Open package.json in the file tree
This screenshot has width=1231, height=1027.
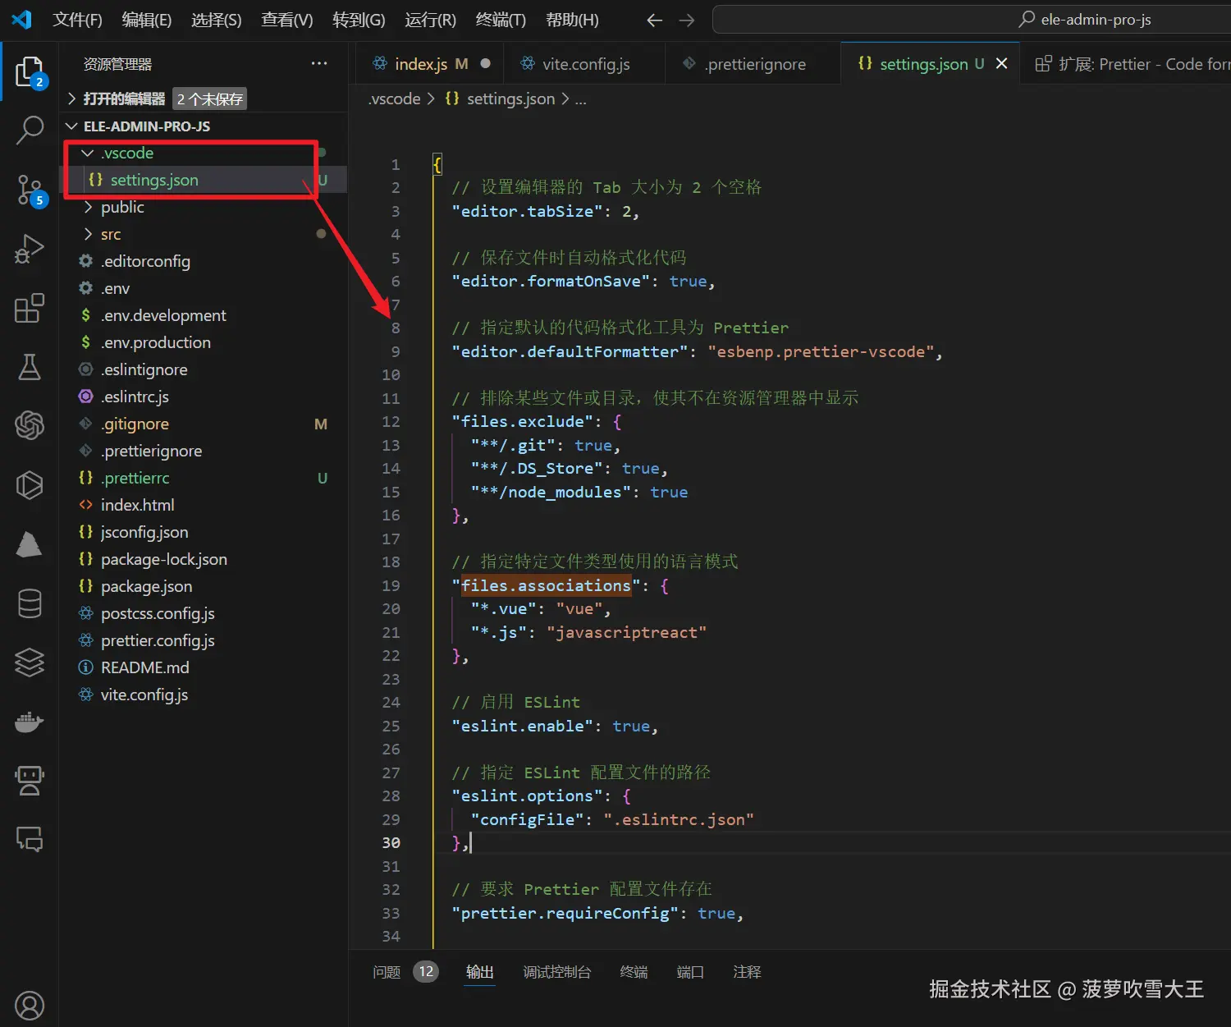pyautogui.click(x=146, y=586)
